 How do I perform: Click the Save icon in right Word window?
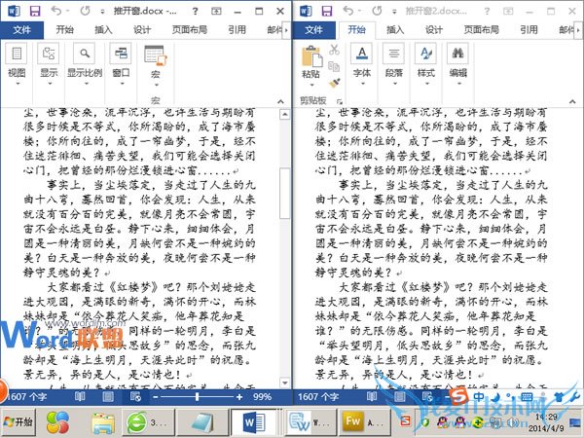click(327, 11)
